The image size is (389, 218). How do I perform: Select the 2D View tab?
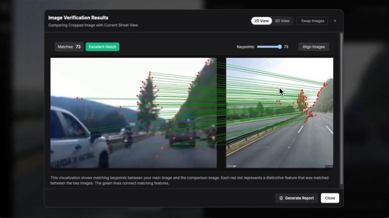(261, 21)
